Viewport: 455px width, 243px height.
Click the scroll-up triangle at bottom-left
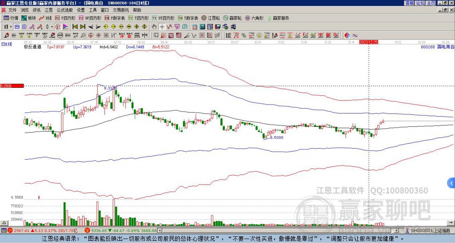pos(4,223)
